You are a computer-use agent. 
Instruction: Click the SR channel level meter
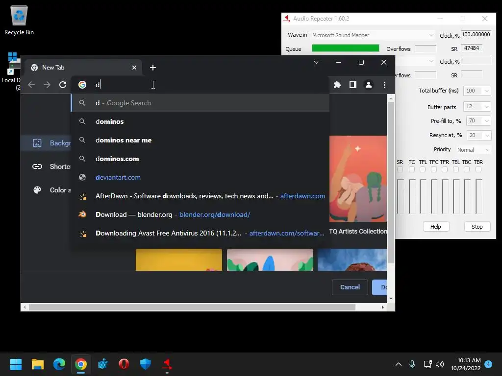coord(400,196)
